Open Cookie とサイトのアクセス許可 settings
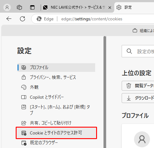154x148 pixels. click(56, 133)
